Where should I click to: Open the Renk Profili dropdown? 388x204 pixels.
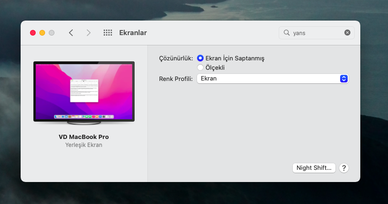click(x=272, y=79)
